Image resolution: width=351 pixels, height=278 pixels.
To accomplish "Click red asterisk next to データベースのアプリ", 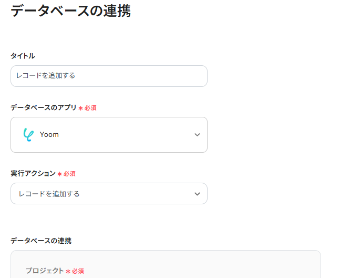I will [x=80, y=108].
